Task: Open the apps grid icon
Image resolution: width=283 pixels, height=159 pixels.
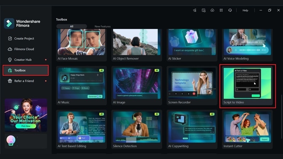Action: point(221,10)
